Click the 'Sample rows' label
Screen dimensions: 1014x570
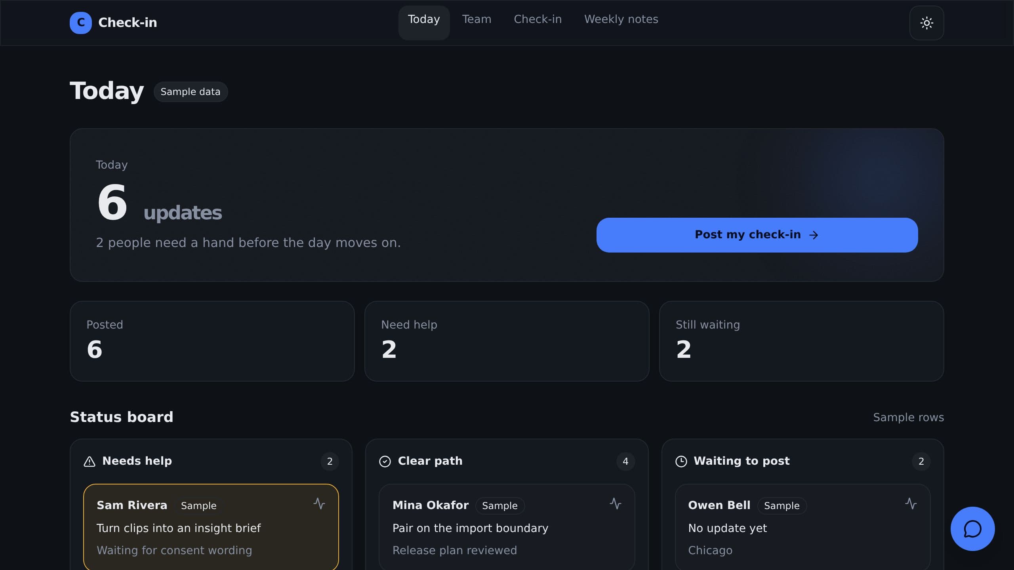(x=908, y=418)
